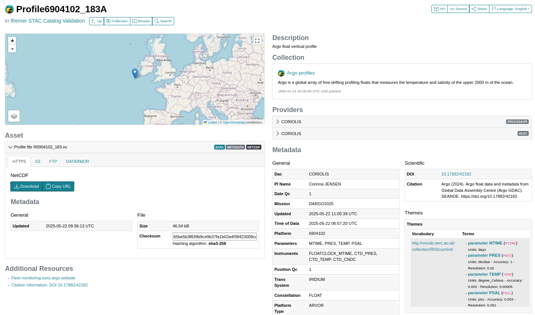Open the Source view
This screenshot has width=535, height=315.
pyautogui.click(x=458, y=9)
